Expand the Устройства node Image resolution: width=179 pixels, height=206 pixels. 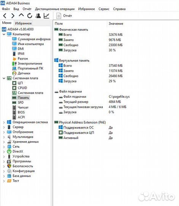point(4,157)
